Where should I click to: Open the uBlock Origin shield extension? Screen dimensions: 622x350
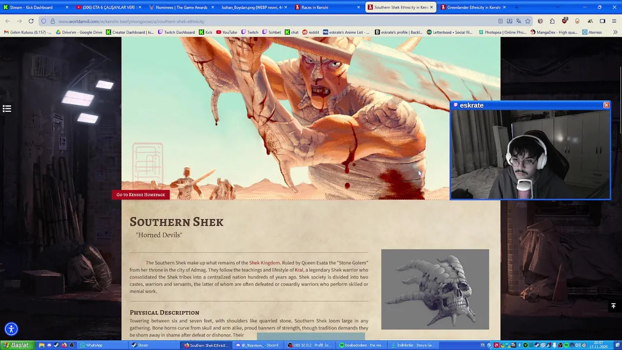565,21
